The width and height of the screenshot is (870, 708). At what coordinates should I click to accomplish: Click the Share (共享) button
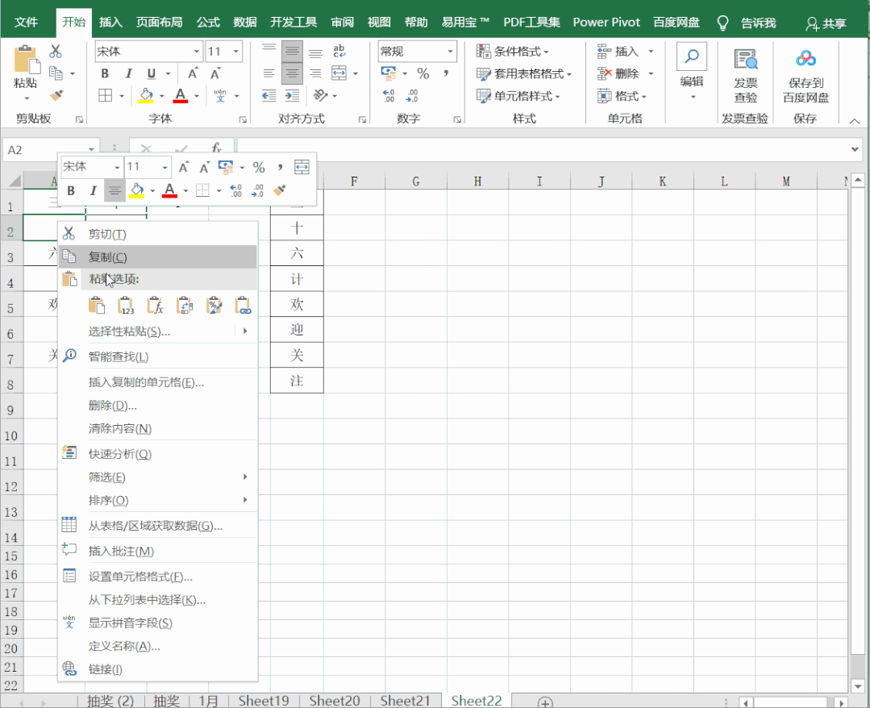pos(826,23)
